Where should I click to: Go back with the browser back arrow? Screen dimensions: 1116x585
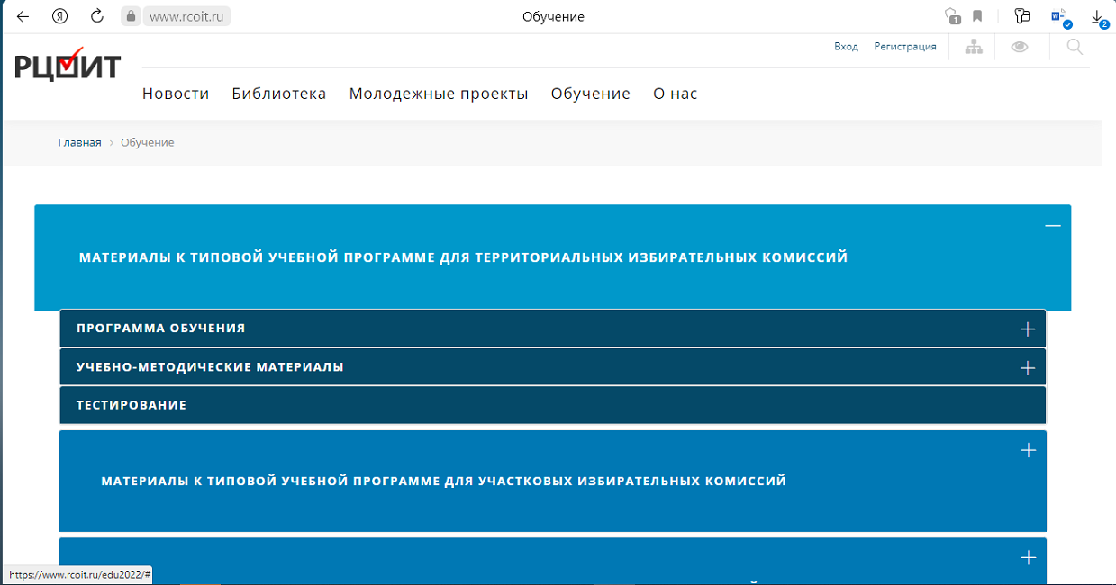tap(23, 16)
